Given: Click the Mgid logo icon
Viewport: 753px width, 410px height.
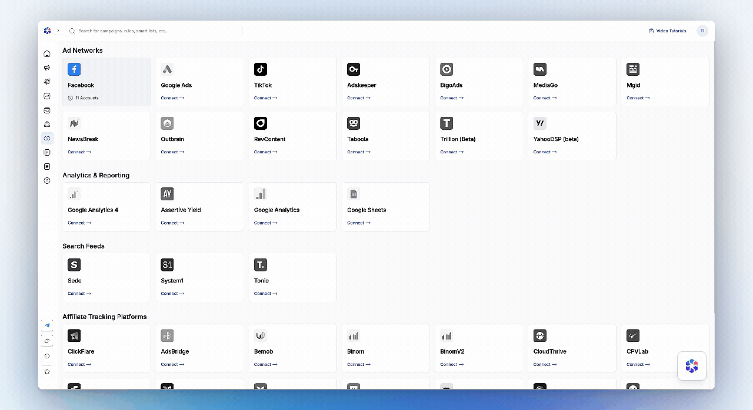Looking at the screenshot, I should 633,69.
